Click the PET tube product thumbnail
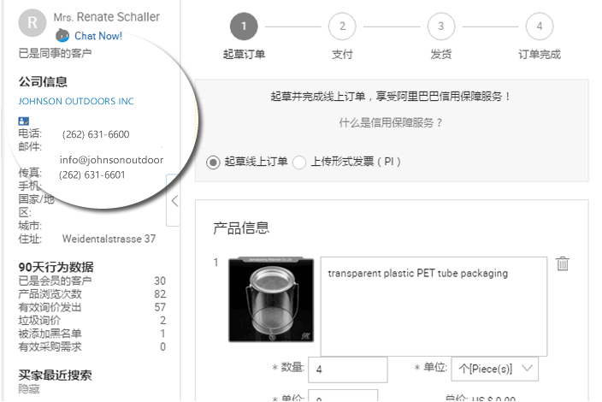 point(271,299)
